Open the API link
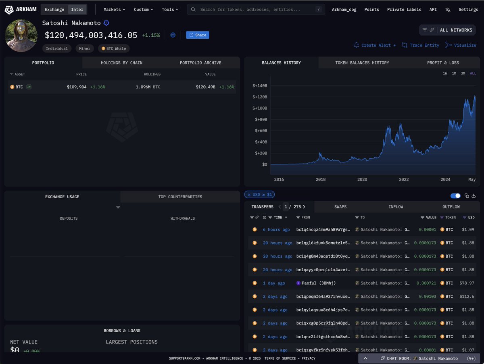 tap(433, 9)
